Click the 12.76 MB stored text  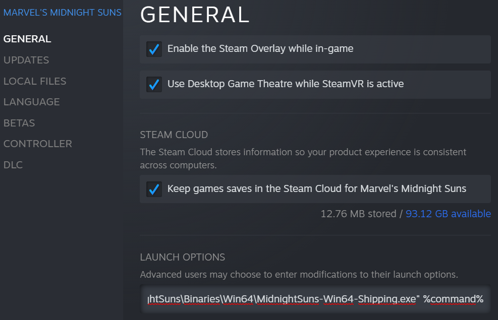[358, 214]
